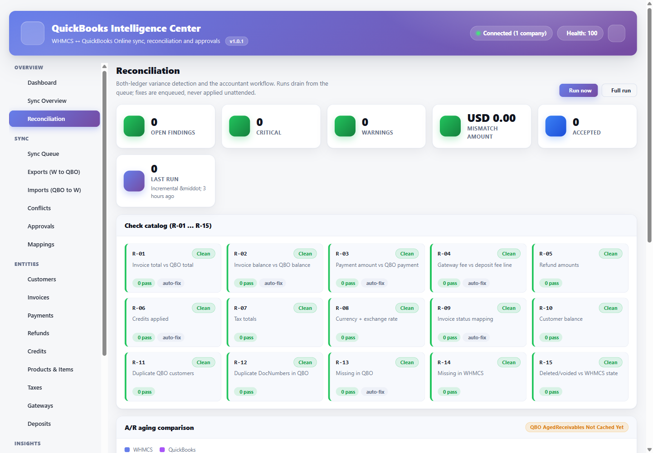Open Exports (W to QBO)
653x453 pixels.
click(x=54, y=172)
